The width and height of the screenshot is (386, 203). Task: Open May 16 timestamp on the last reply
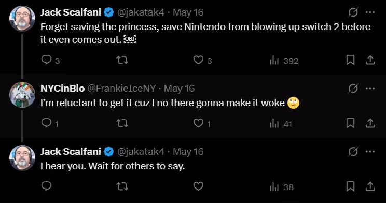click(x=188, y=152)
